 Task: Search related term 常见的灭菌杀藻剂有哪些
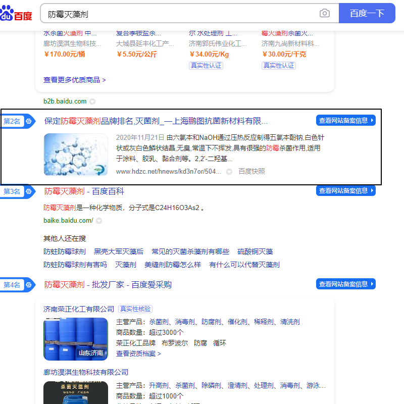pos(190,251)
